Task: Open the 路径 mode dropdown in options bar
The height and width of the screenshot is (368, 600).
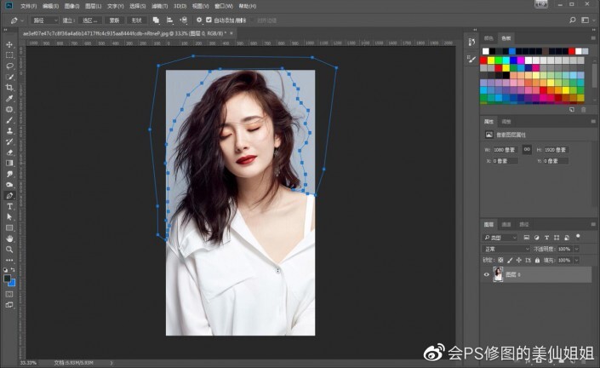Action: point(45,19)
